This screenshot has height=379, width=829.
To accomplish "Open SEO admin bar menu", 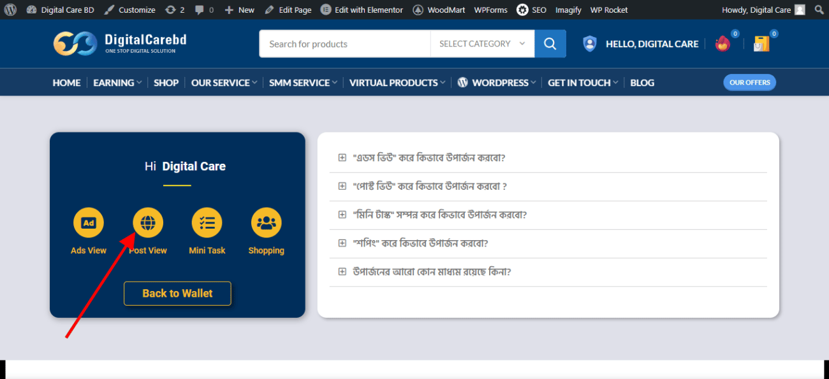I will [x=531, y=10].
